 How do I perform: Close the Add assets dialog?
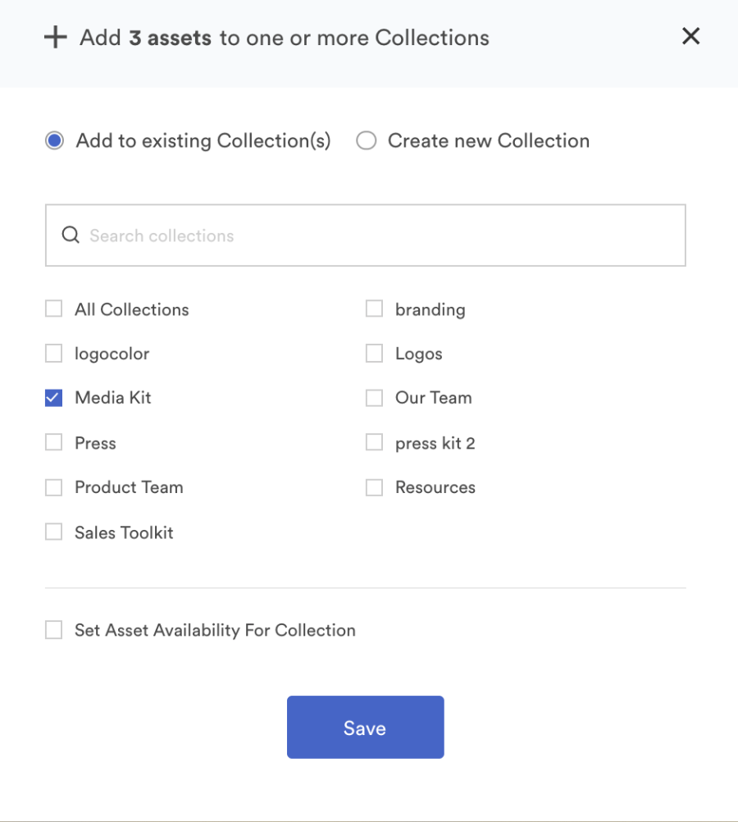pyautogui.click(x=690, y=36)
